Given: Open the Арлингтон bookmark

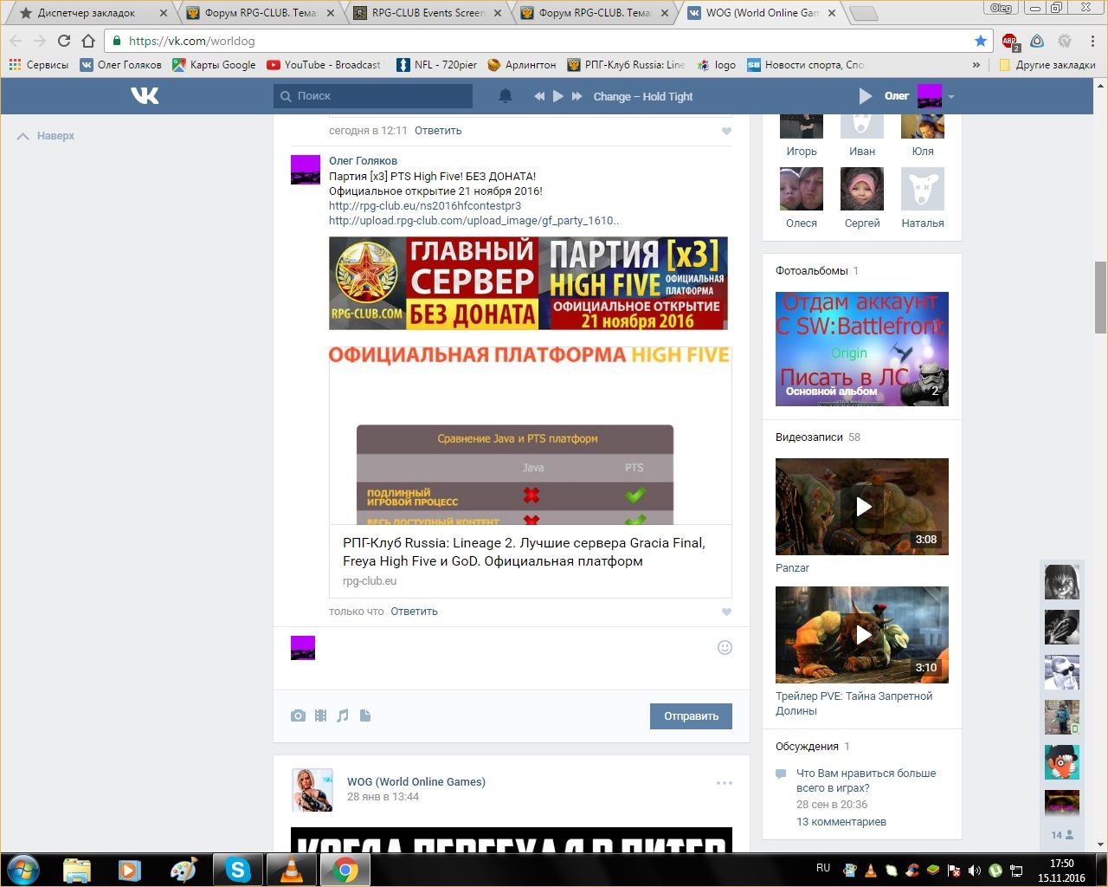Looking at the screenshot, I should pyautogui.click(x=522, y=65).
